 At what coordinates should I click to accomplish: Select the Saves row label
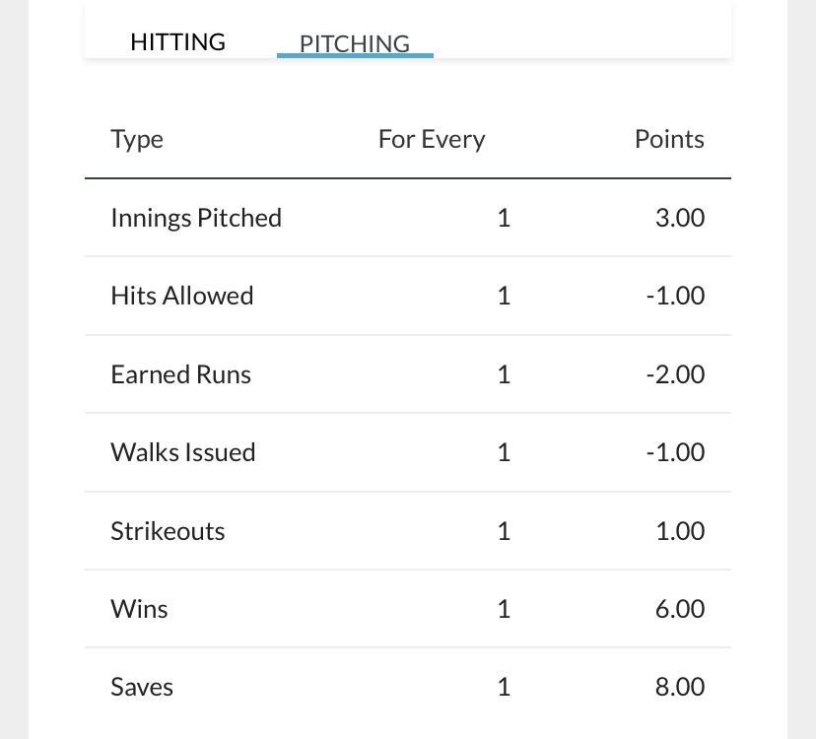pos(142,687)
